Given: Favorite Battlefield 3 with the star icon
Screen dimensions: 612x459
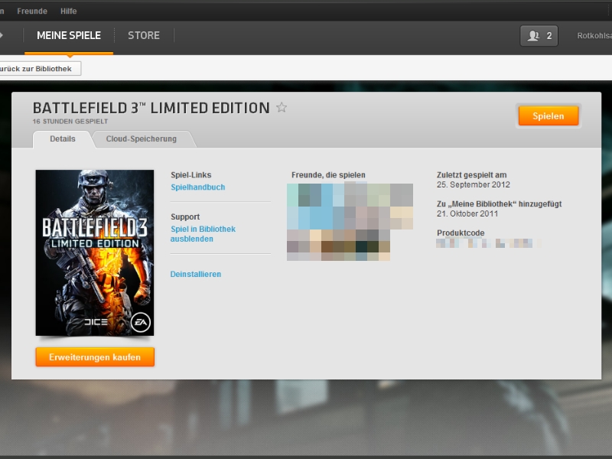Looking at the screenshot, I should click(282, 107).
